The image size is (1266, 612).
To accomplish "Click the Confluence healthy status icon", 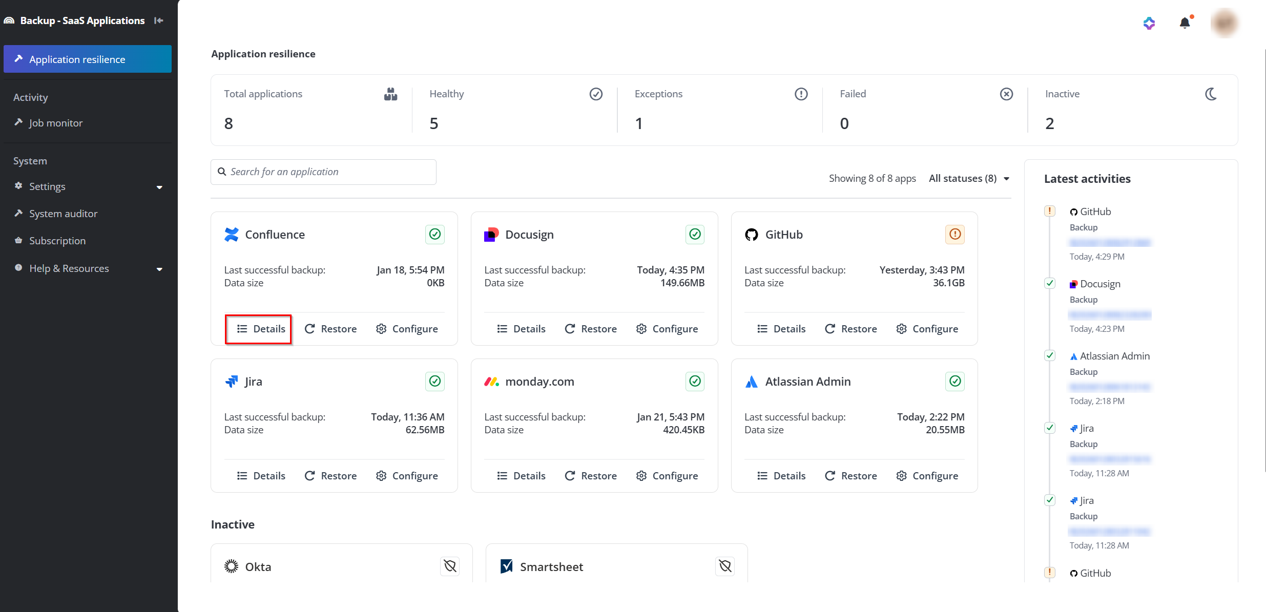I will [x=435, y=235].
